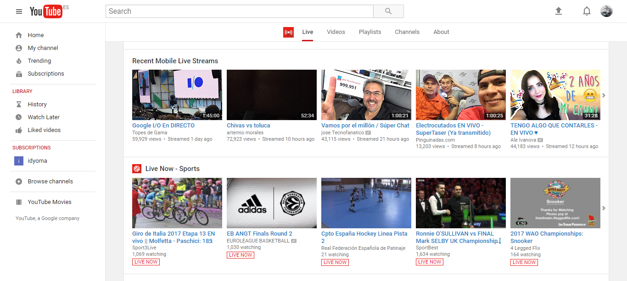Click LIVE NOW badge under Giro de Italia

tap(146, 262)
